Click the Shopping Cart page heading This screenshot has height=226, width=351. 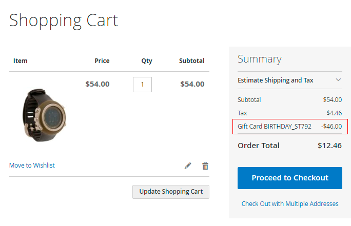(x=64, y=20)
